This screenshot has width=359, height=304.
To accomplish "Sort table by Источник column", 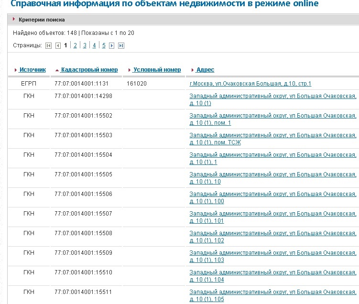I will pos(33,70).
